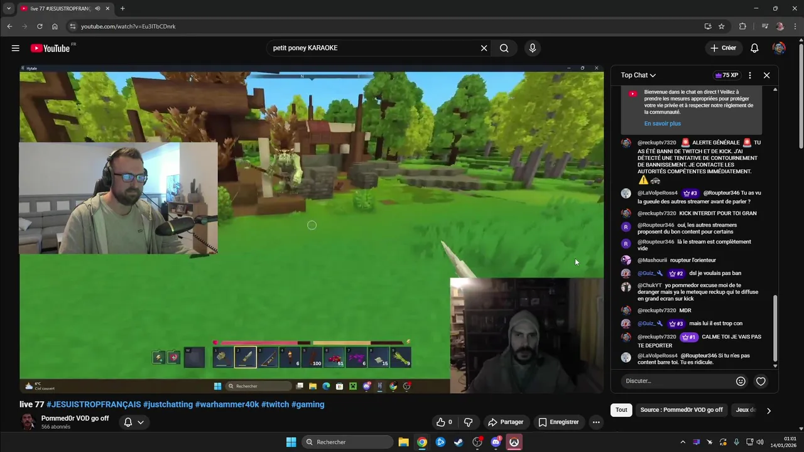804x452 pixels.
Task: Click the address bar URL
Action: tap(128, 26)
